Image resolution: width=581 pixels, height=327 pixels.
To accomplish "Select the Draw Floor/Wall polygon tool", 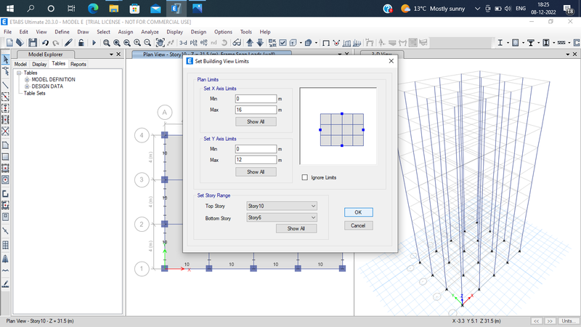I will tap(6, 145).
